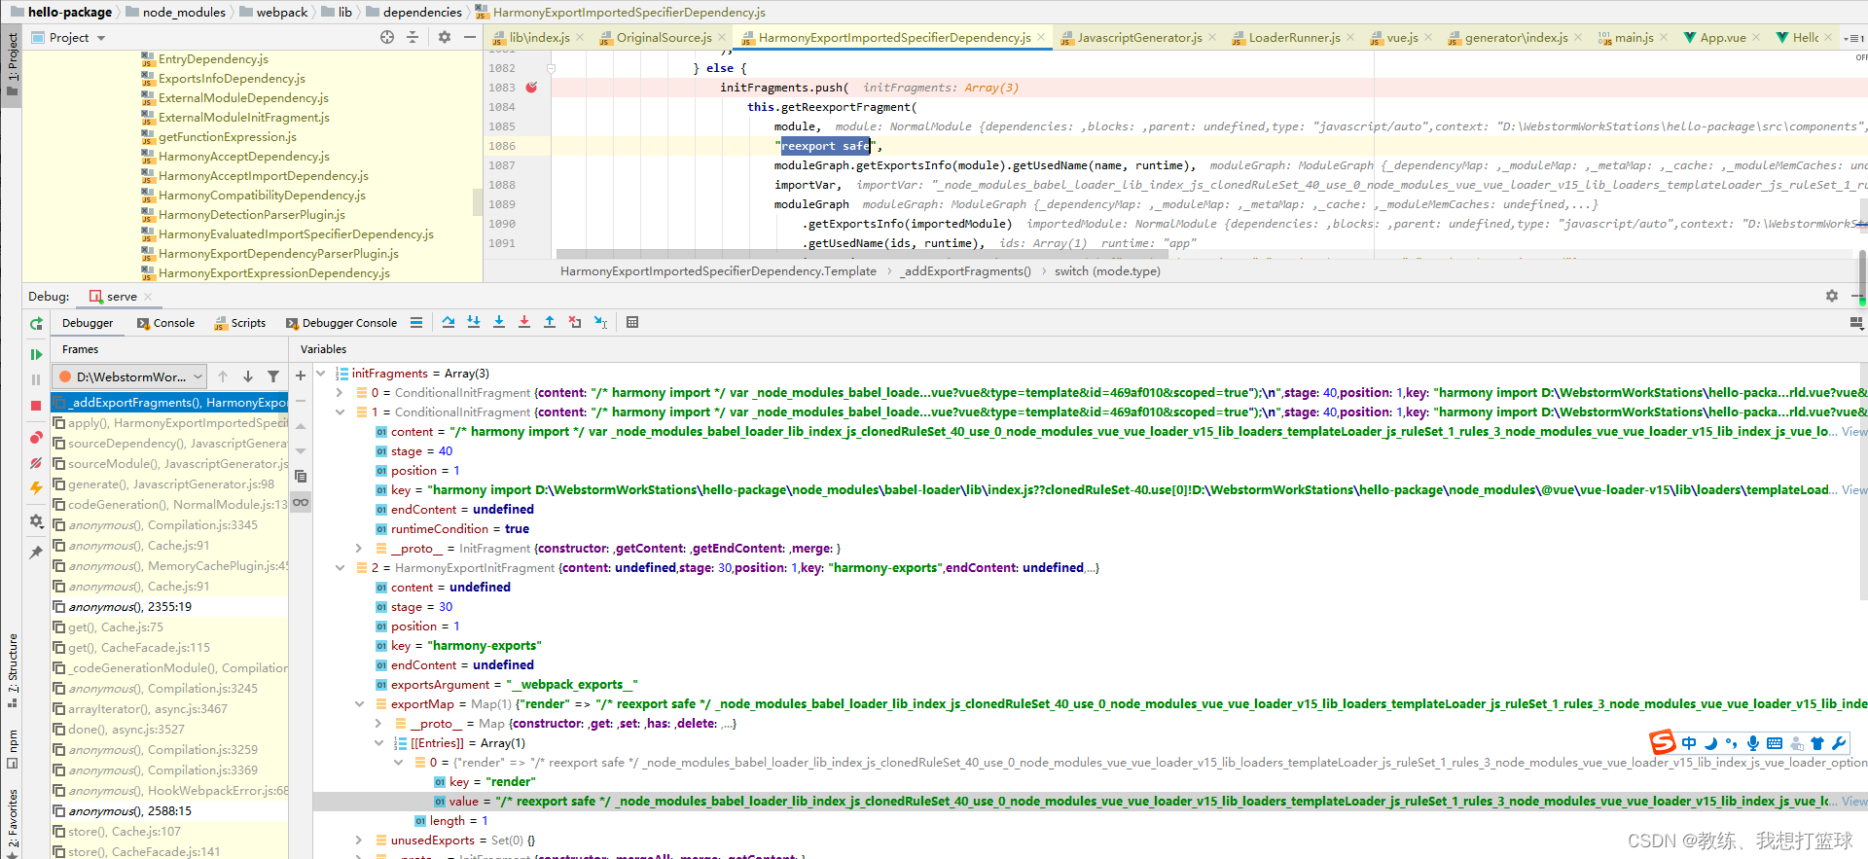
Task: Click View link on reexport safe value row
Action: (x=1854, y=802)
